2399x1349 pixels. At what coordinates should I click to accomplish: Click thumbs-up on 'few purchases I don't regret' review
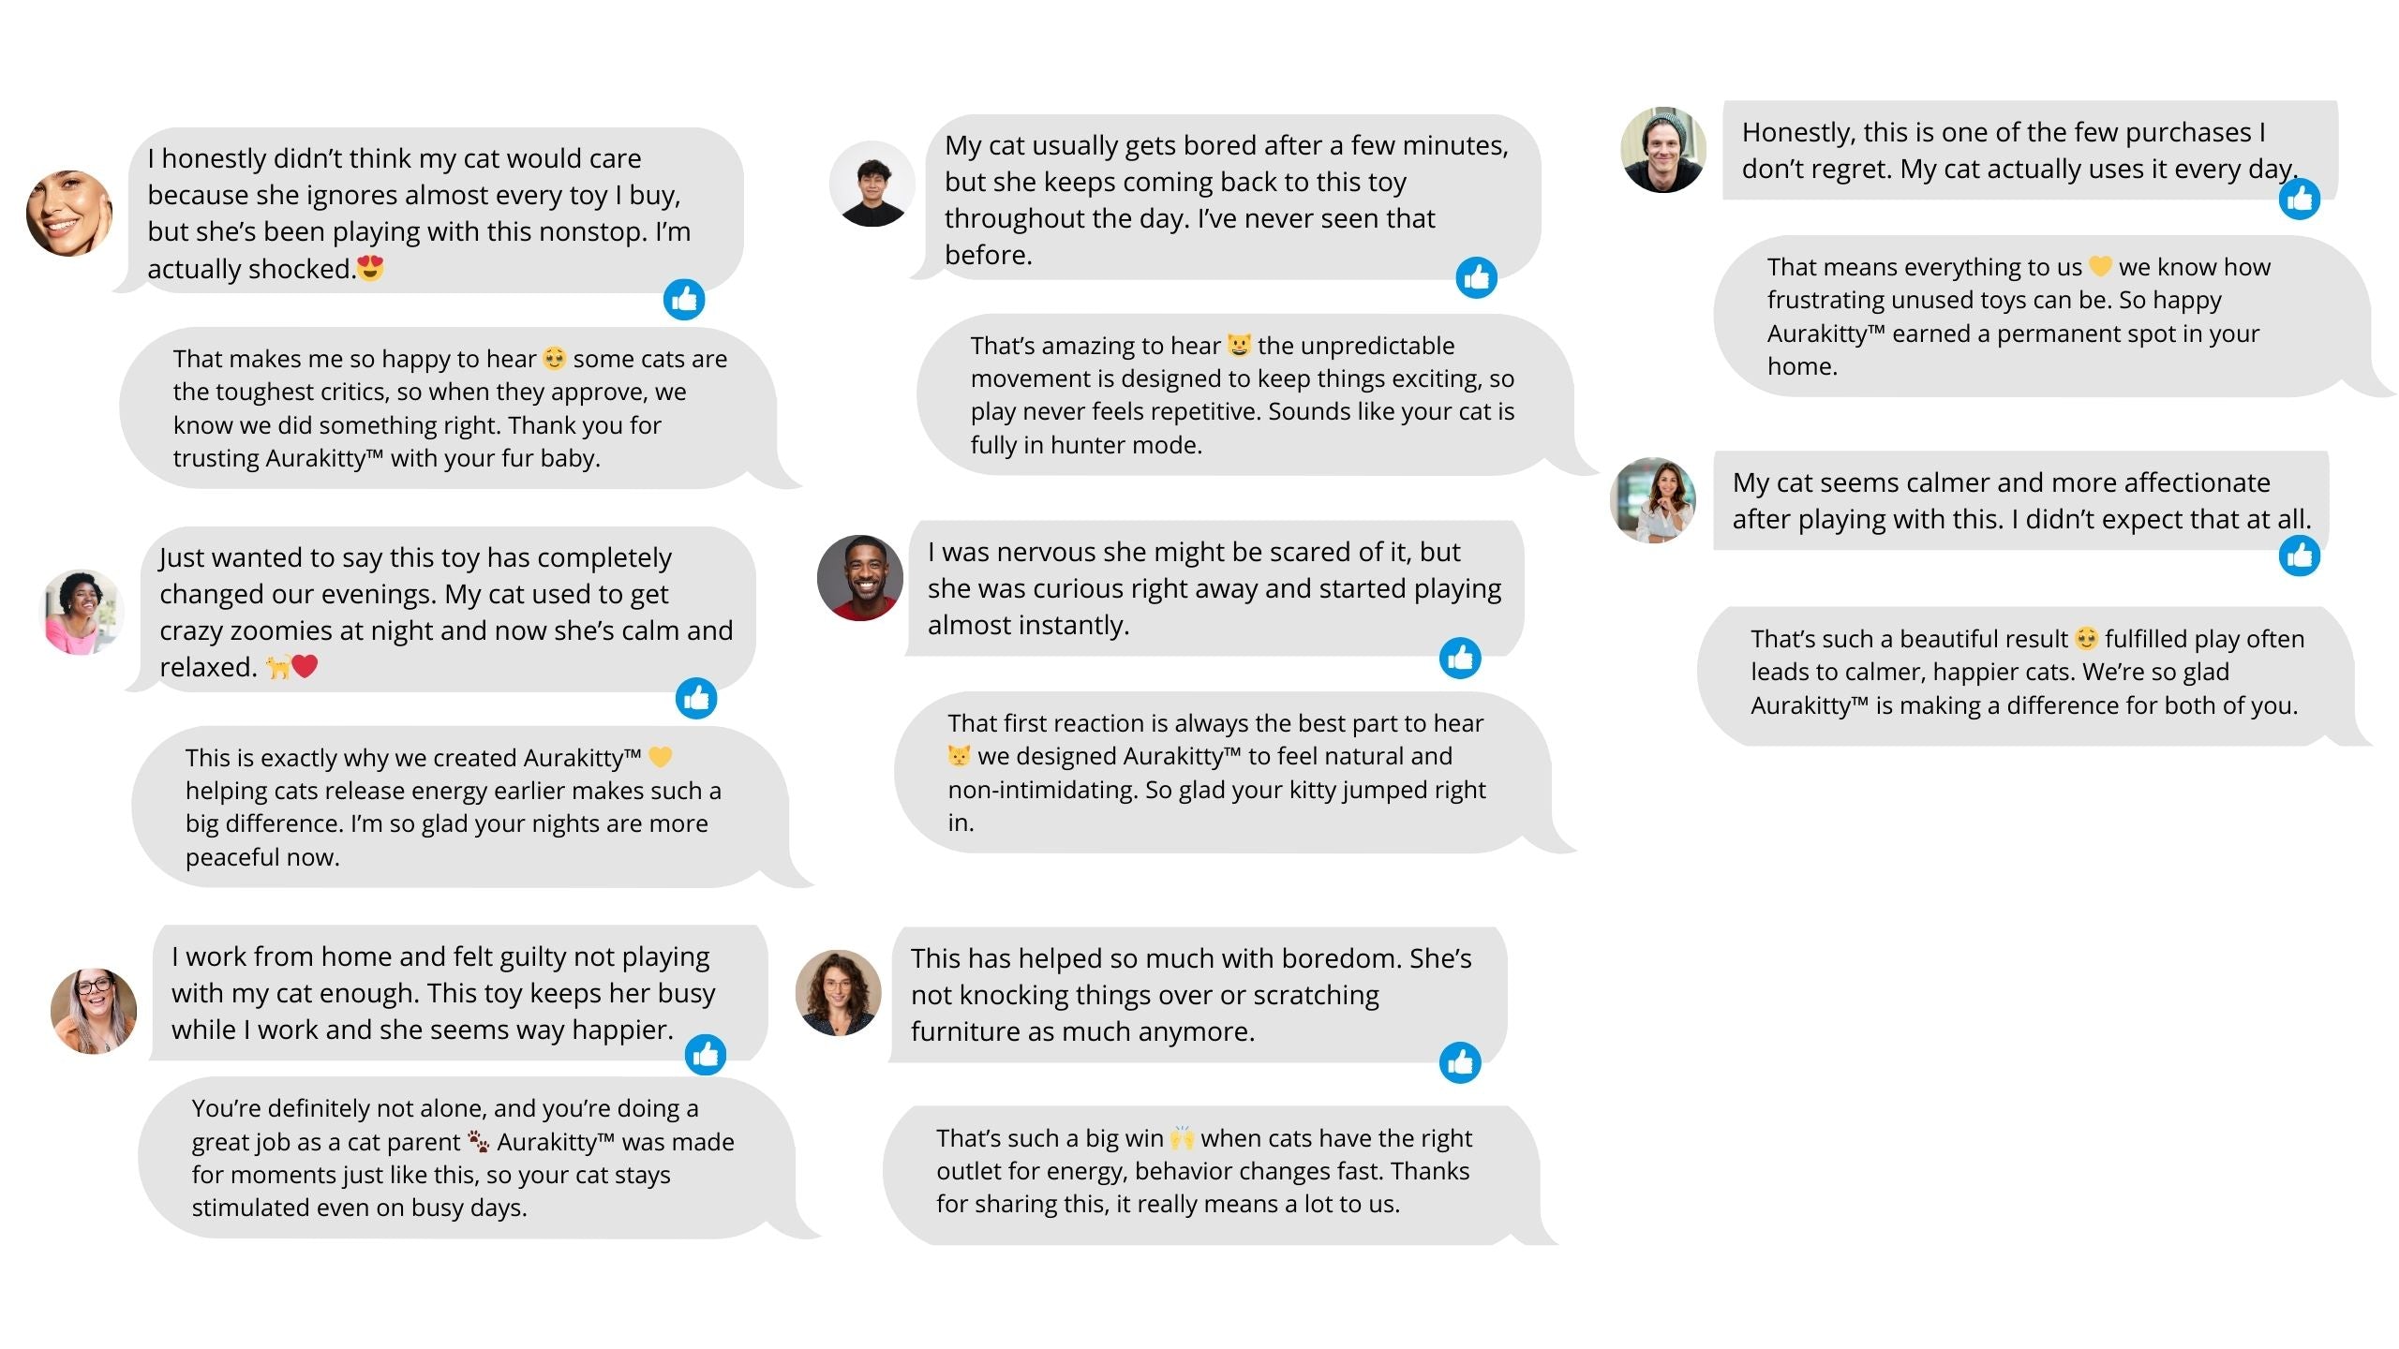[2300, 199]
